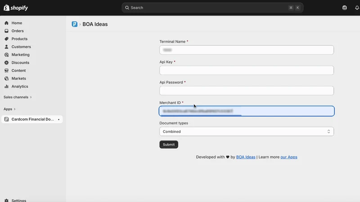Click the Customers person icon
The image size is (360, 202).
click(x=6, y=47)
